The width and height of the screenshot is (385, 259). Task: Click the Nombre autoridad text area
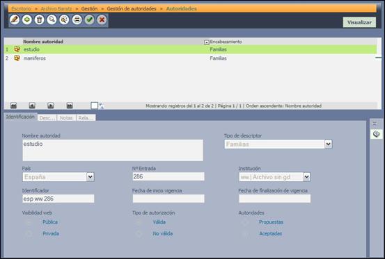(x=113, y=150)
